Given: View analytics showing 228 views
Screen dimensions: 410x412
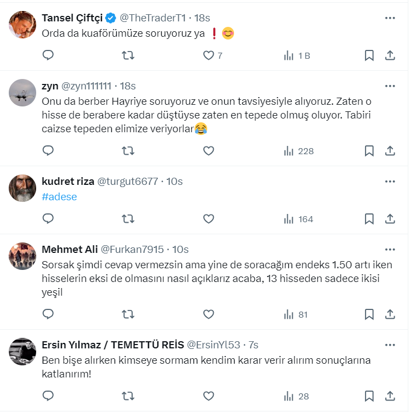Looking at the screenshot, I should tap(298, 151).
